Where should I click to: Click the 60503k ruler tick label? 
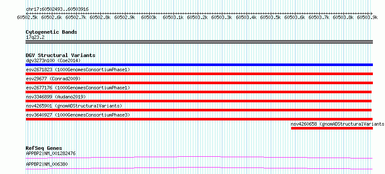click(149, 17)
